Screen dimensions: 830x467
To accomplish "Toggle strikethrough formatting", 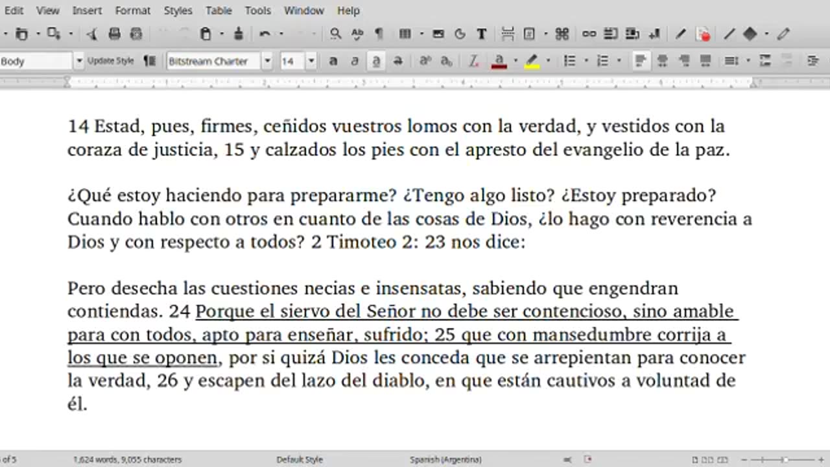I will pos(398,61).
